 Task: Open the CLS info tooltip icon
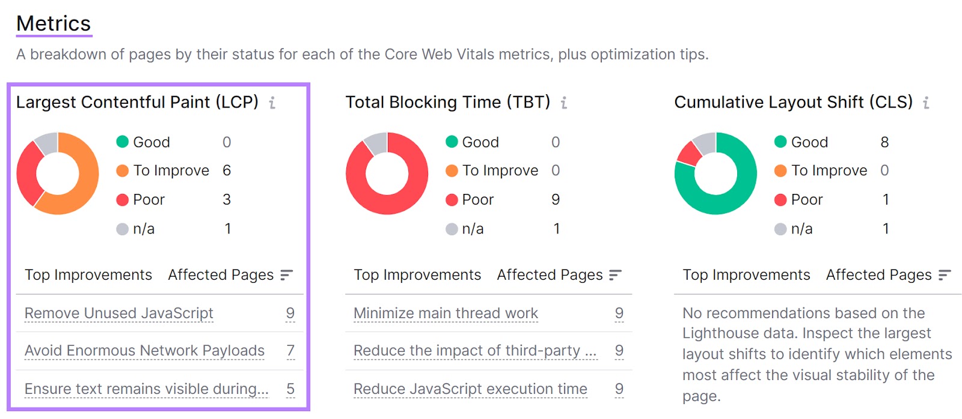pyautogui.click(x=925, y=103)
